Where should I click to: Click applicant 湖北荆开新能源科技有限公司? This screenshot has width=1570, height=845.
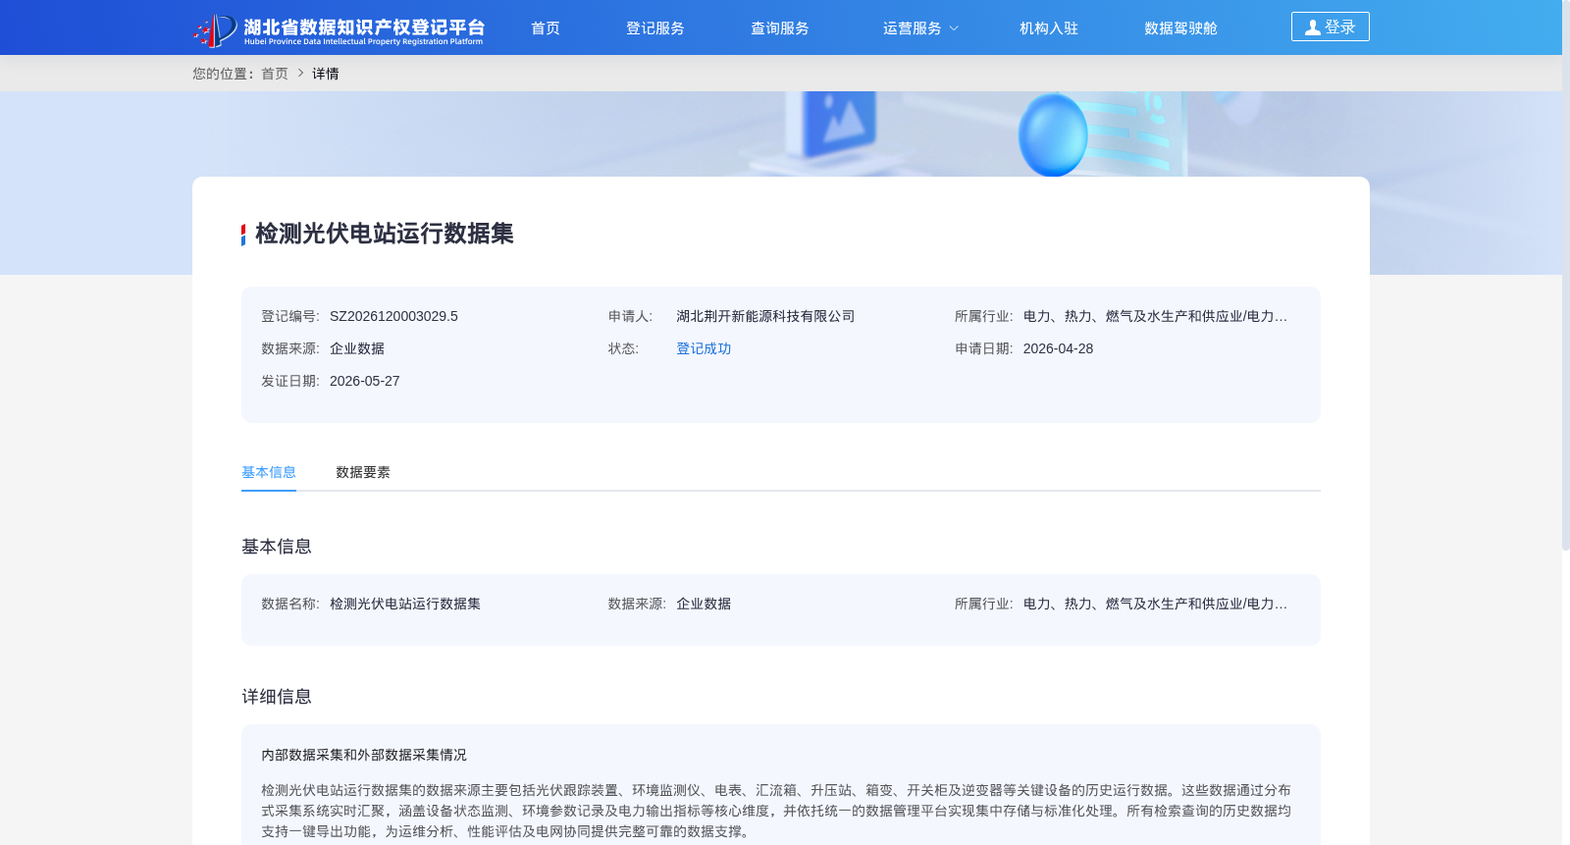(765, 316)
